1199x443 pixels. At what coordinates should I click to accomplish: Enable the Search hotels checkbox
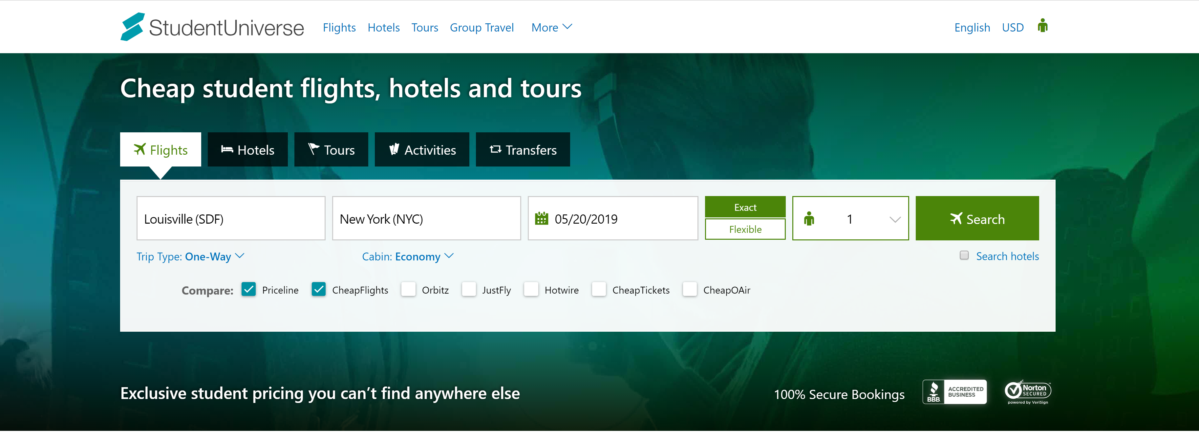964,255
